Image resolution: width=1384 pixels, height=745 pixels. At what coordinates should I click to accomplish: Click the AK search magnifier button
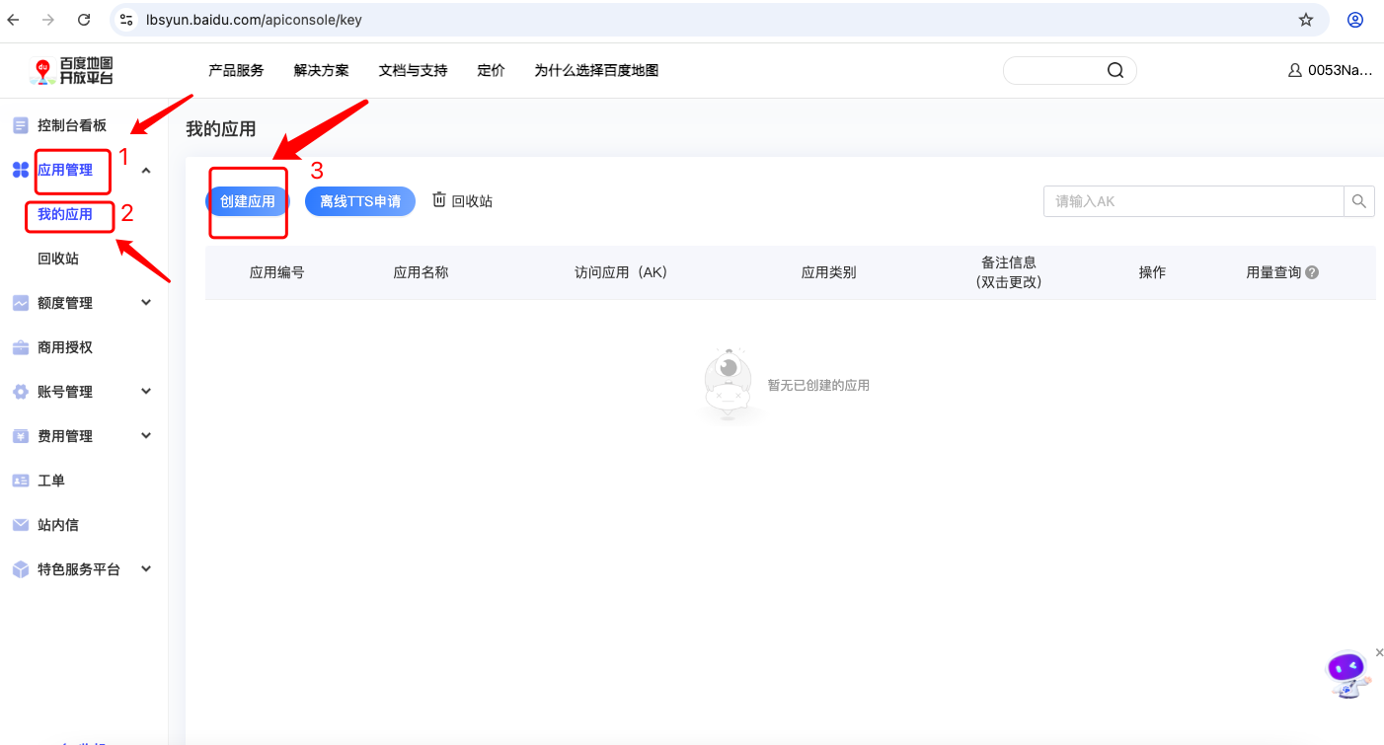click(x=1359, y=201)
